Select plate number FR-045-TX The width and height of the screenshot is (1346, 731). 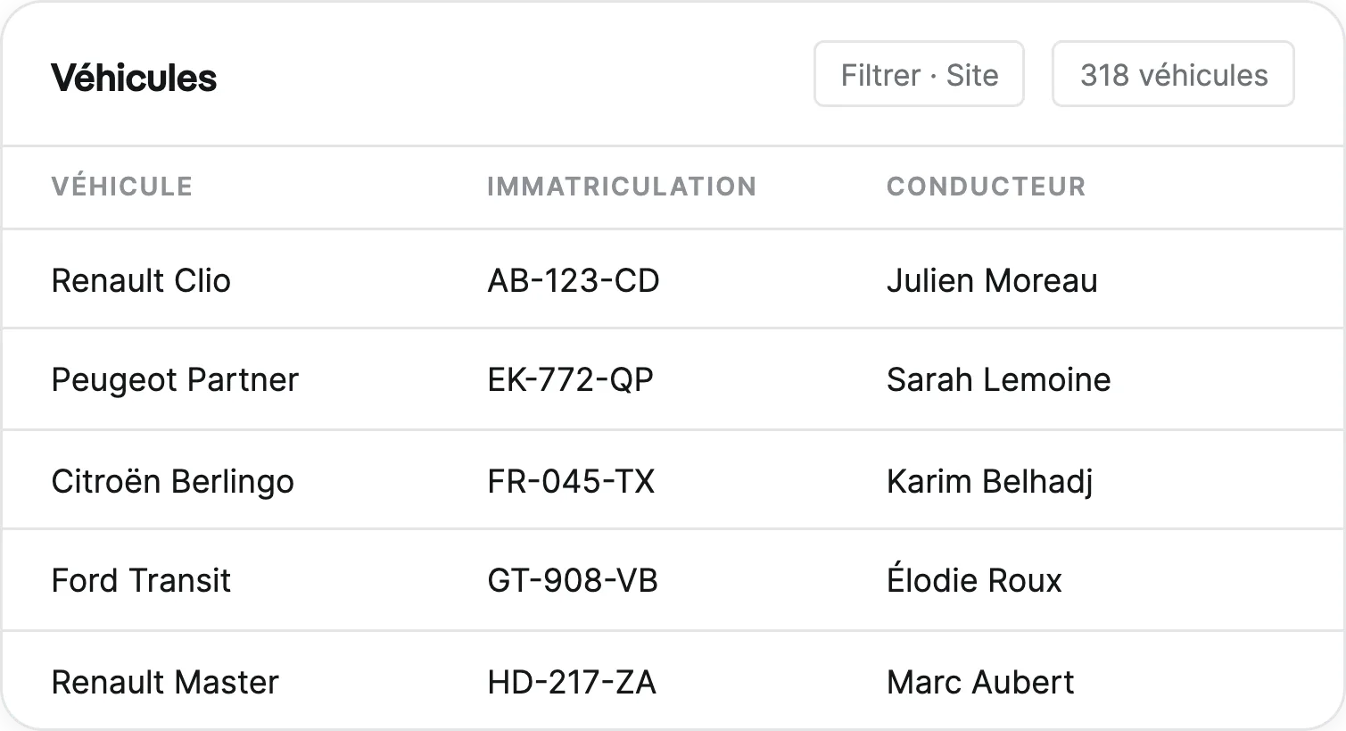(571, 481)
